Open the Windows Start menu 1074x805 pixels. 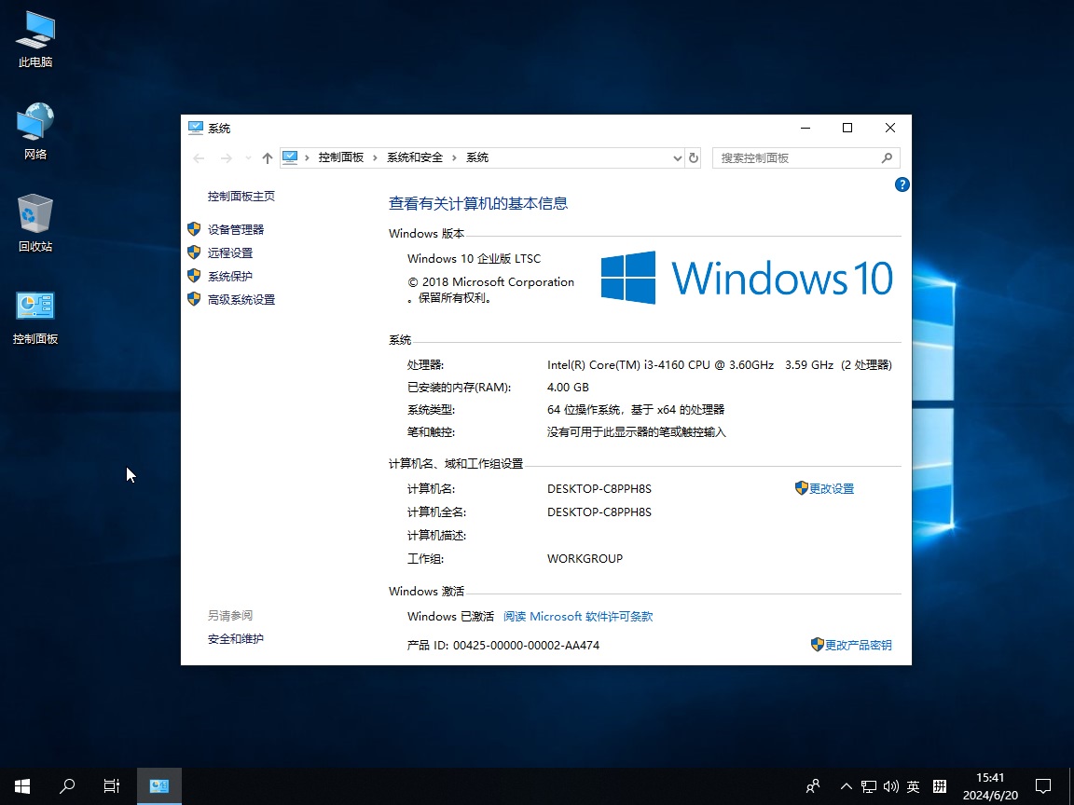22,785
